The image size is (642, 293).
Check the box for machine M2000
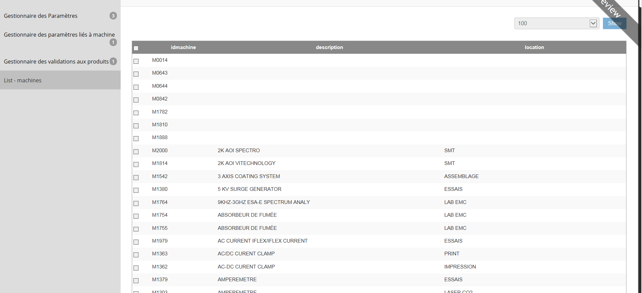136,152
